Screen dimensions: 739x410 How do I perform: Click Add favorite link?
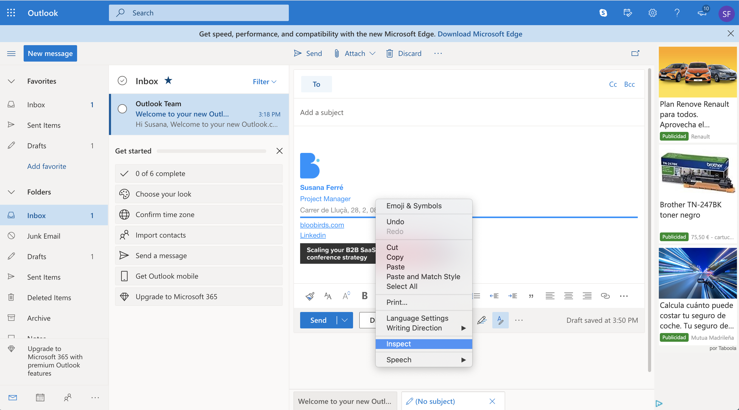point(47,166)
